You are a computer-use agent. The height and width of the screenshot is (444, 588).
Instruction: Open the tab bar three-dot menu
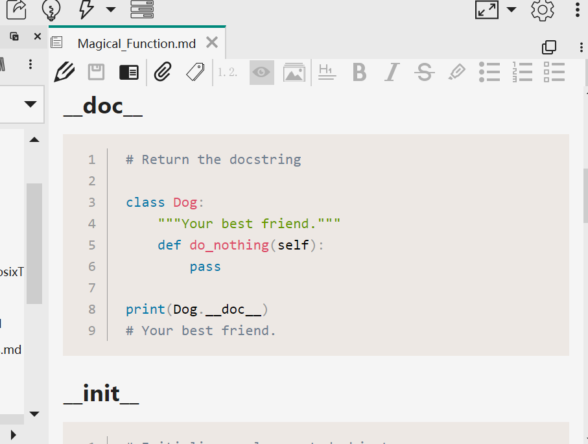(582, 47)
